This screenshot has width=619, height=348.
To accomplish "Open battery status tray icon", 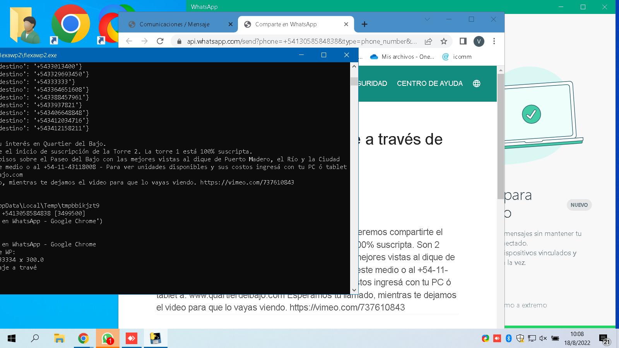I will tap(555, 338).
